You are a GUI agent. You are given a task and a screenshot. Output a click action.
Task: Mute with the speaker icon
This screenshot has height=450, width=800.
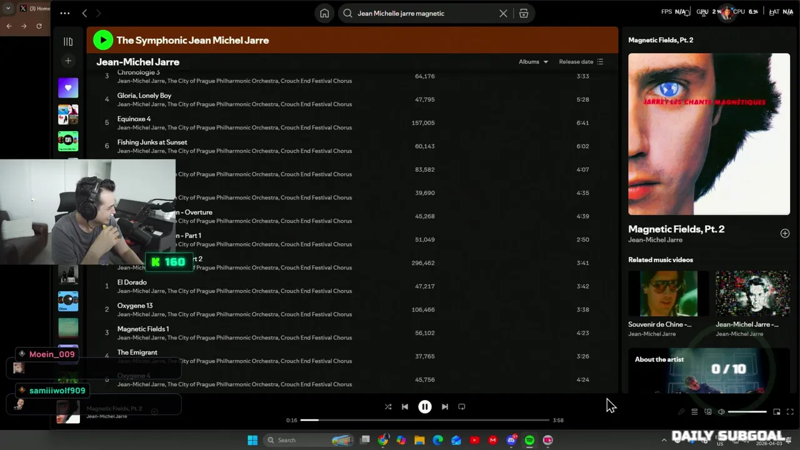click(x=721, y=412)
